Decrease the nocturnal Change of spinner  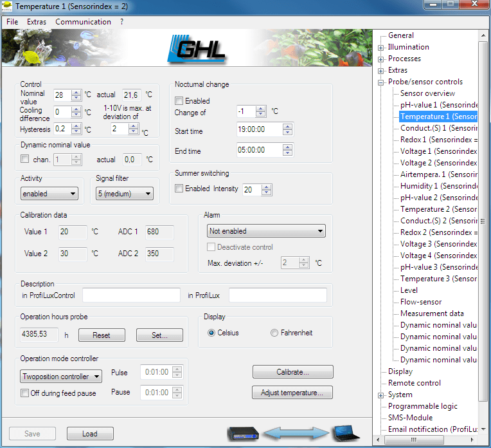(x=260, y=114)
